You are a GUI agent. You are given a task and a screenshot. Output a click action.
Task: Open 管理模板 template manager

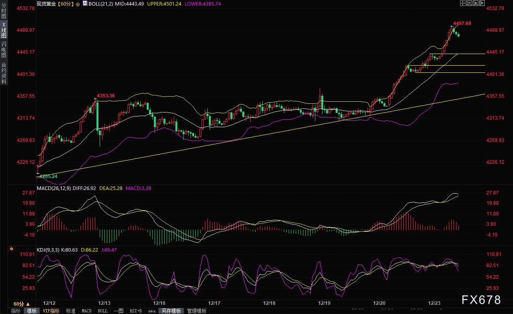click(x=197, y=311)
